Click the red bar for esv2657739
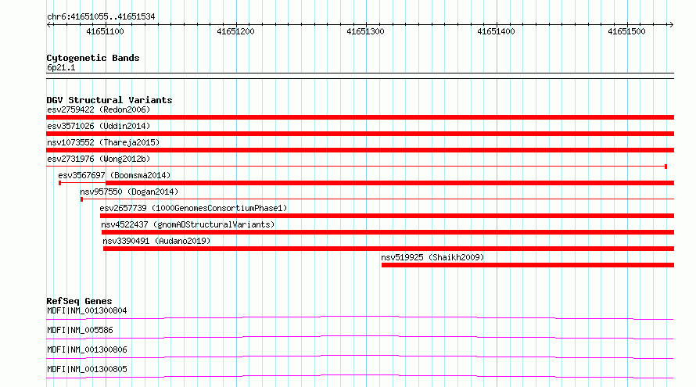Image resolution: width=696 pixels, height=387 pixels. point(387,216)
